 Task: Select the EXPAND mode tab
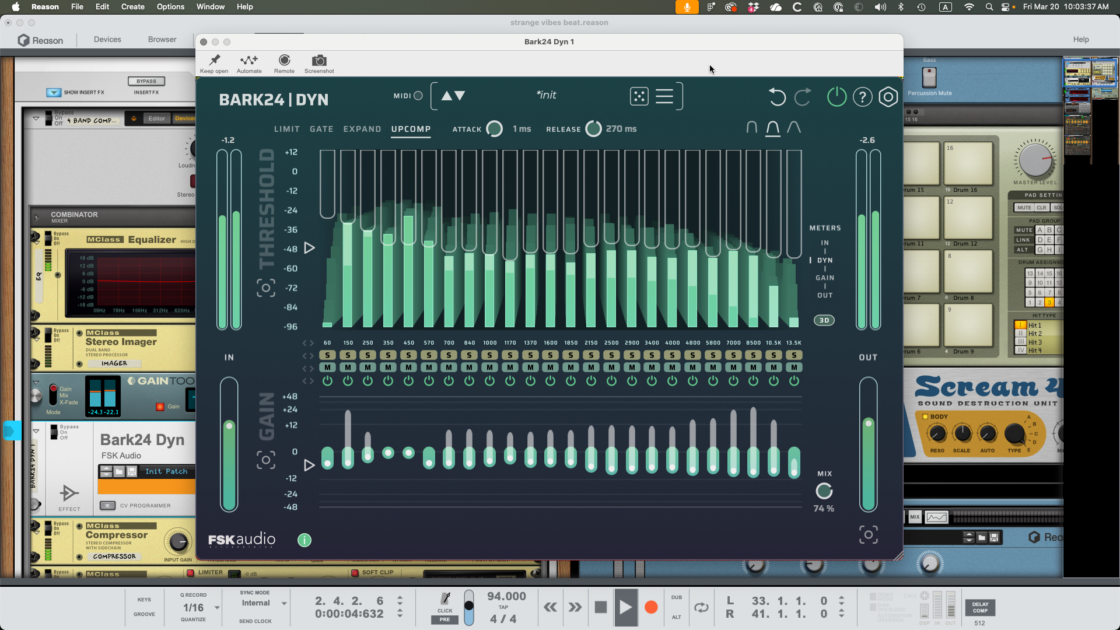362,129
